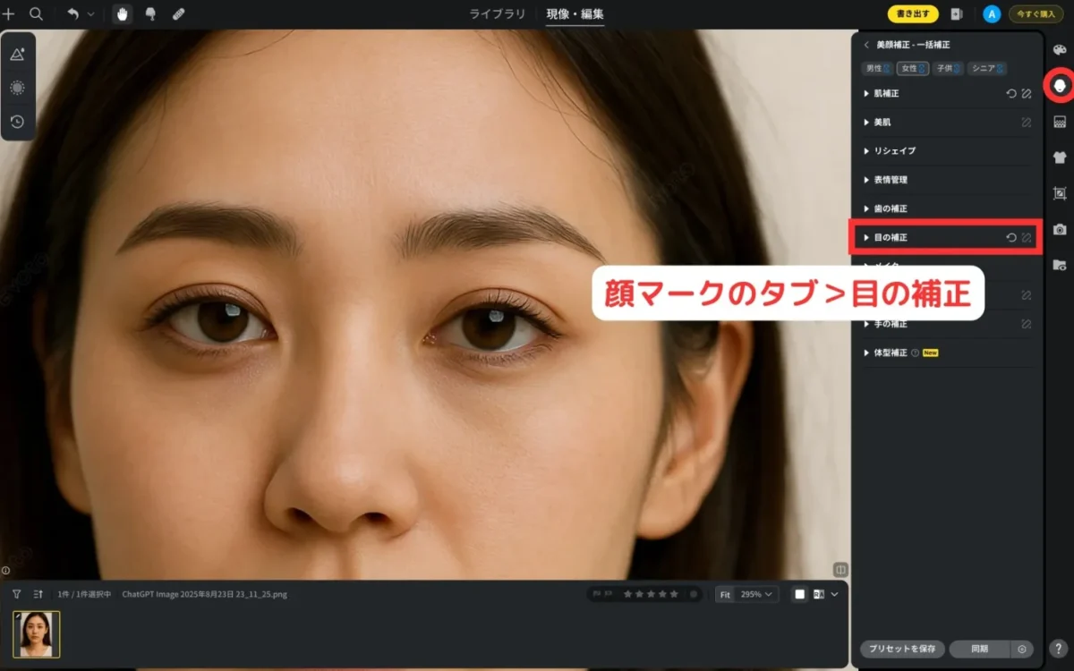Open the view mode dropdown chevron
This screenshot has height=671, width=1074.
pos(835,594)
